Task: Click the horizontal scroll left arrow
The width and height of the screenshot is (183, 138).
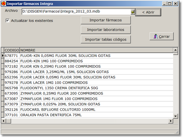Action: [x=4, y=121]
